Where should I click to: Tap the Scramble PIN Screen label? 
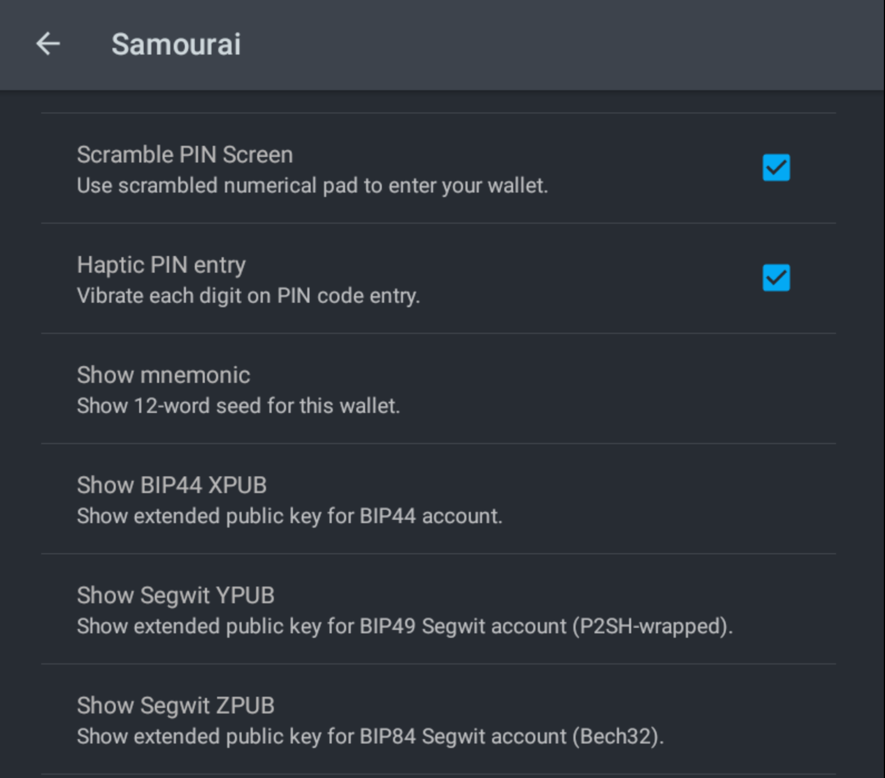pyautogui.click(x=185, y=155)
